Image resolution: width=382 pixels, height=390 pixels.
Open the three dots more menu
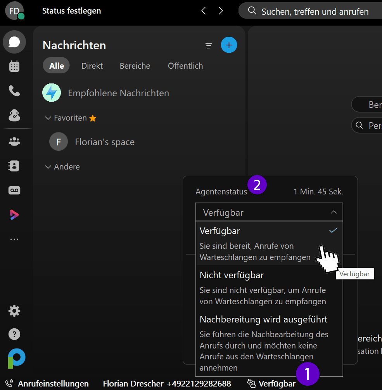click(14, 239)
